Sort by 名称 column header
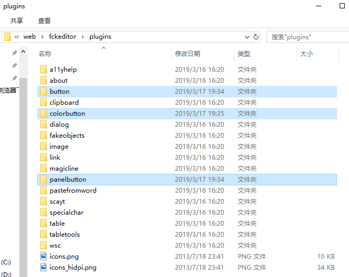 (45, 54)
